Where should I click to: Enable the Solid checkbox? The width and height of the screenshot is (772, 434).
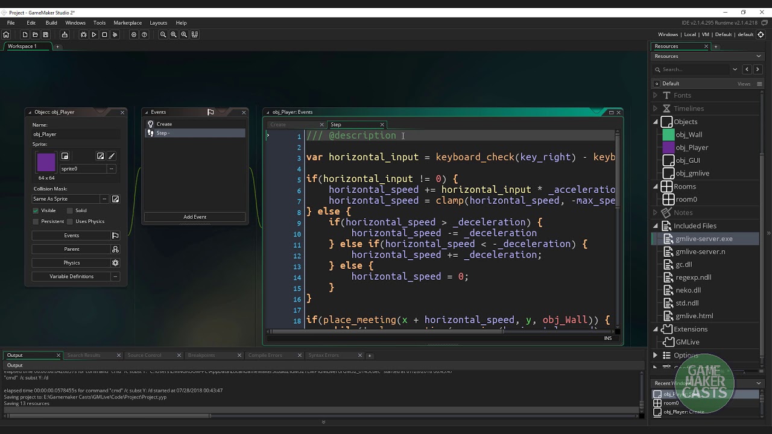[69, 210]
